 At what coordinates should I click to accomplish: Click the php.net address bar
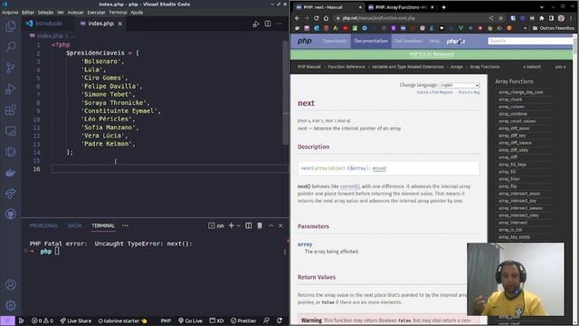pyautogui.click(x=379, y=18)
